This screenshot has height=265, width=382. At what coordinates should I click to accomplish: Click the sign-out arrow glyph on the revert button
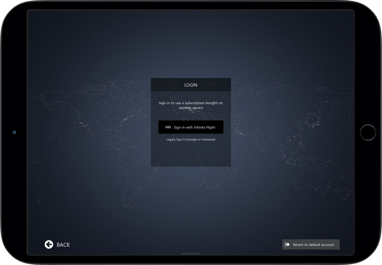pyautogui.click(x=287, y=244)
